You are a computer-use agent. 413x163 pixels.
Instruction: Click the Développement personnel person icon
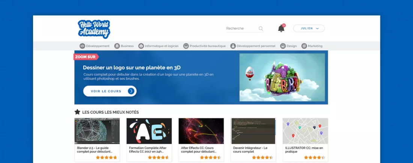233,46
